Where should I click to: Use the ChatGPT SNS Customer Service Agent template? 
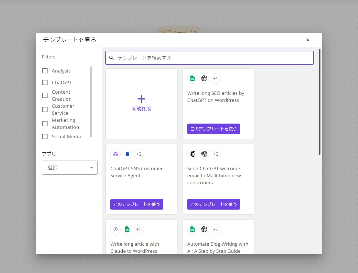coord(137,204)
